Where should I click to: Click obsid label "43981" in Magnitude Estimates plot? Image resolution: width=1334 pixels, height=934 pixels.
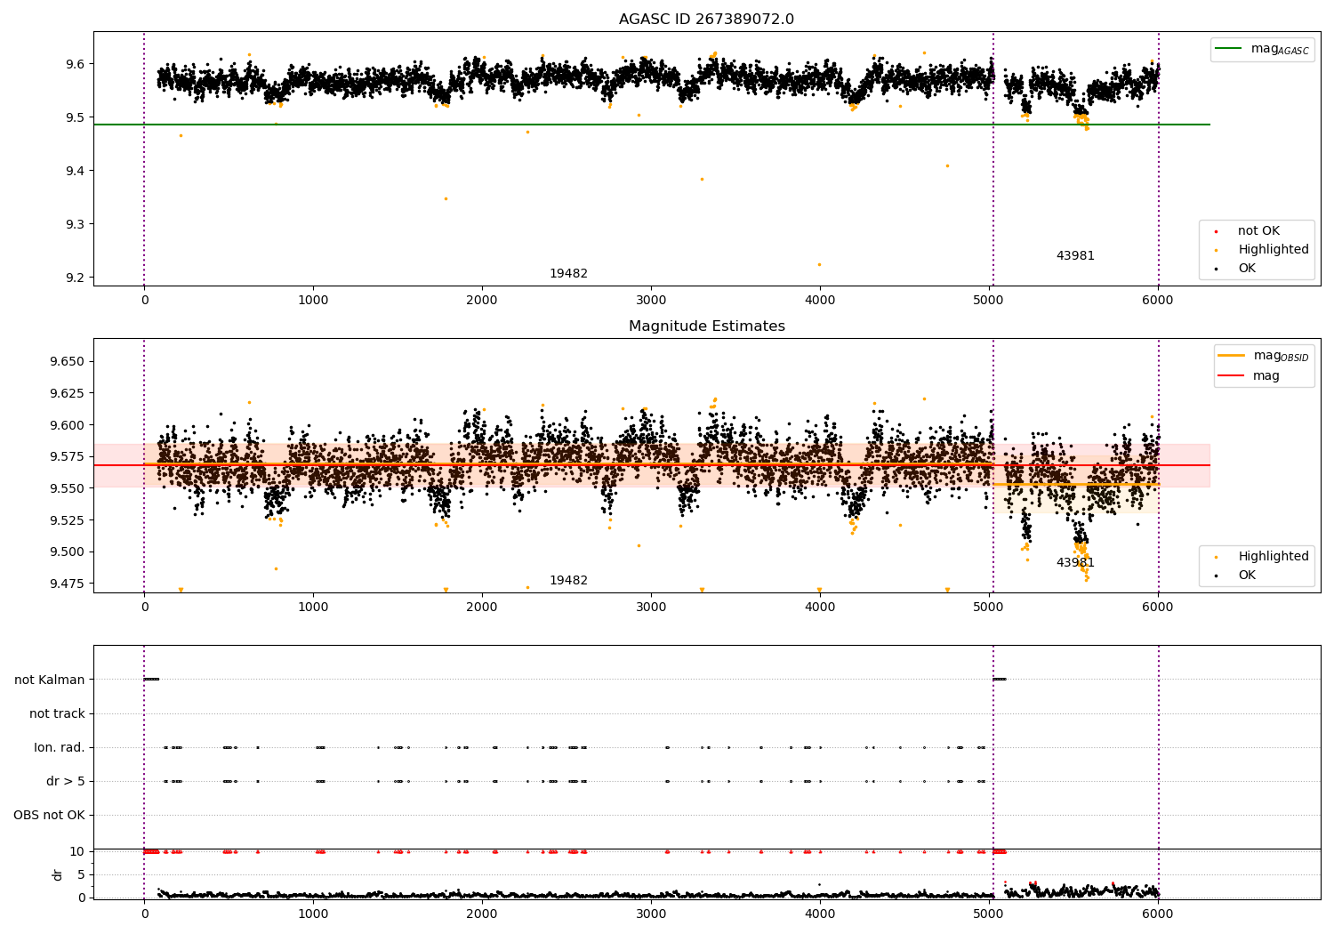point(1075,563)
